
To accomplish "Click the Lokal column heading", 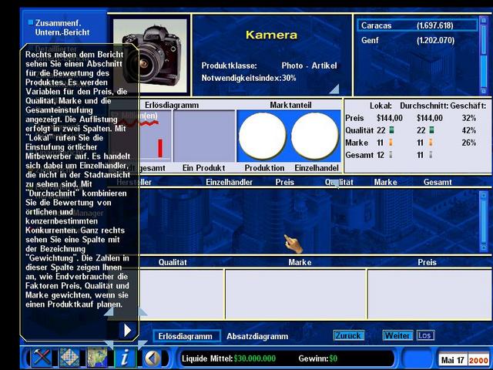I will pyautogui.click(x=381, y=106).
